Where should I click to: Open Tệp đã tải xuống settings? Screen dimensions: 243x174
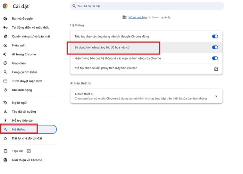click(x=24, y=112)
